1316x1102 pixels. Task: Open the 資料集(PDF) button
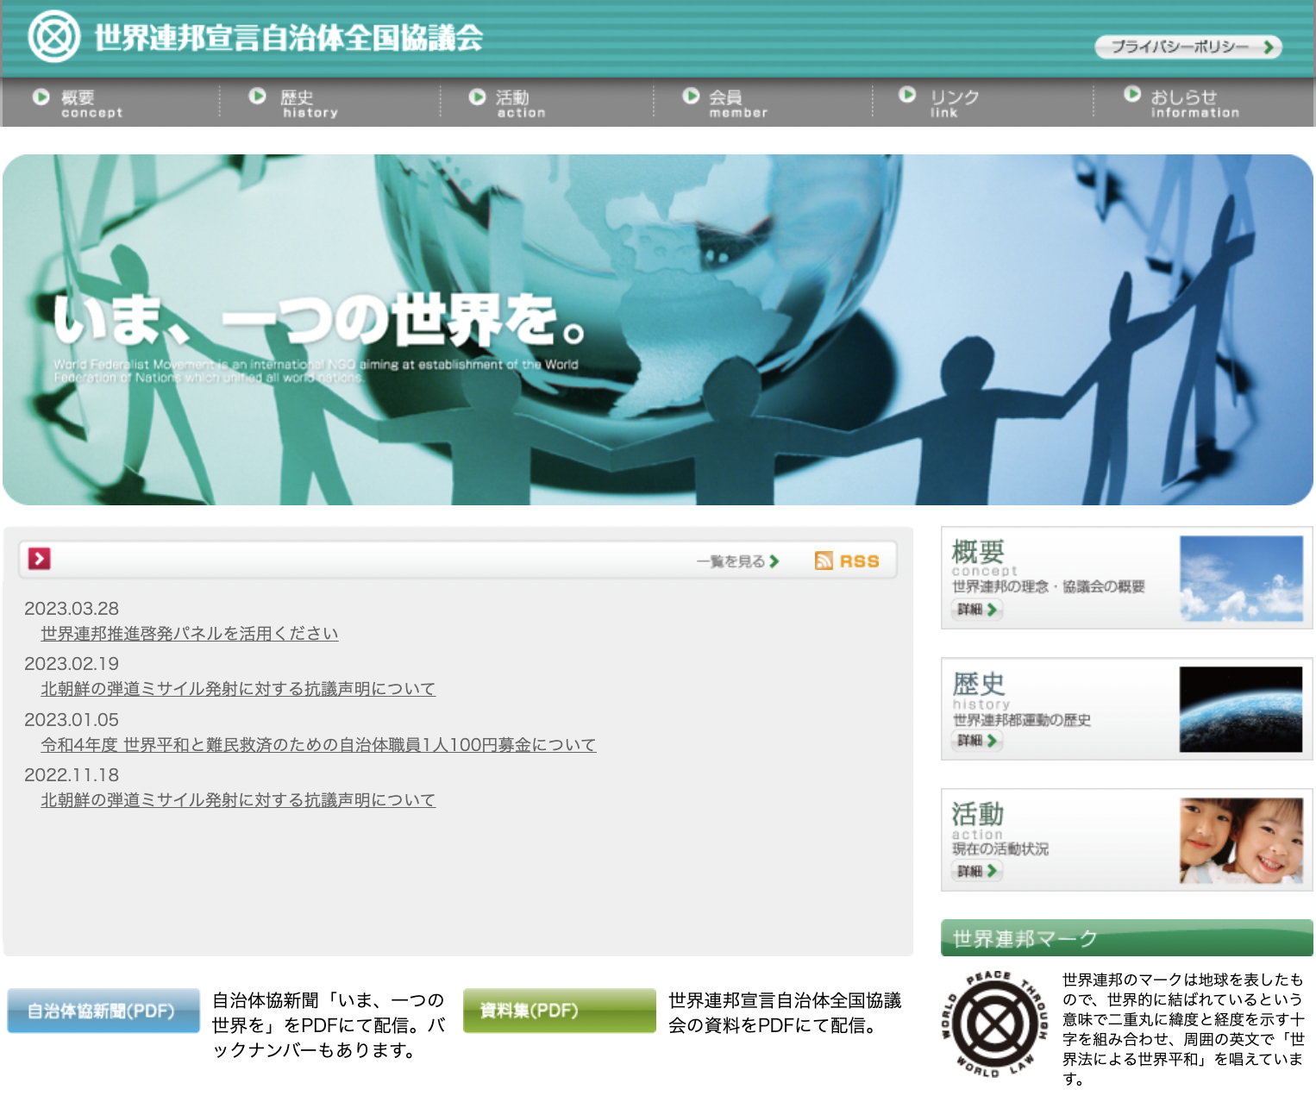click(x=560, y=1011)
